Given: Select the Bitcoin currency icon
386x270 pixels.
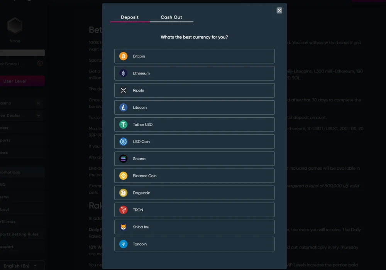Looking at the screenshot, I should (x=123, y=56).
